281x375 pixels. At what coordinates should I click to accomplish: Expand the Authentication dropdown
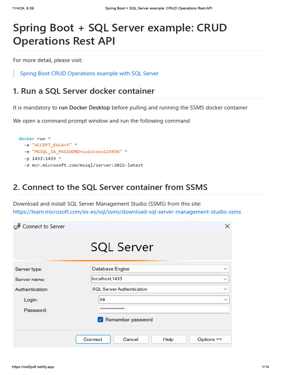coord(225,289)
